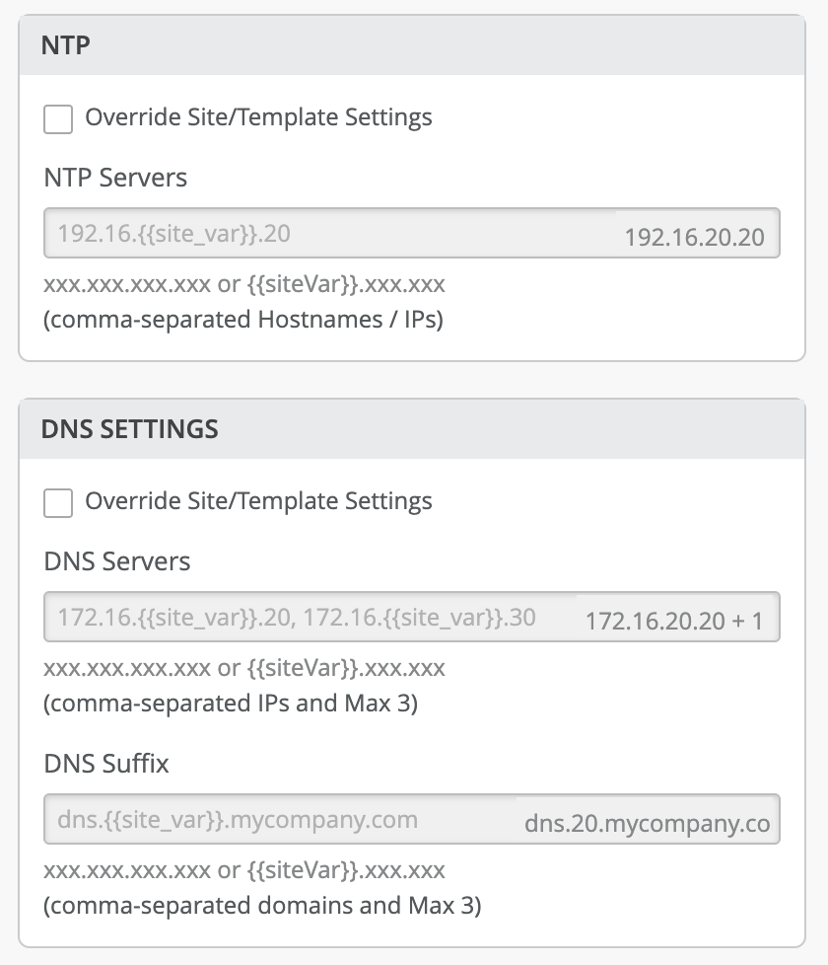Click the comma-separated domains and Max 3 hint

tap(262, 906)
